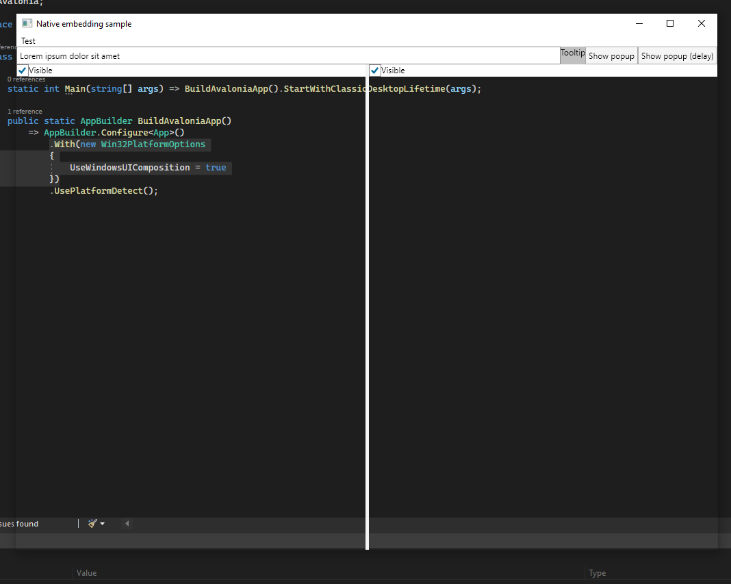Click the issues found status bar text
The height and width of the screenshot is (584, 731).
pyautogui.click(x=18, y=523)
